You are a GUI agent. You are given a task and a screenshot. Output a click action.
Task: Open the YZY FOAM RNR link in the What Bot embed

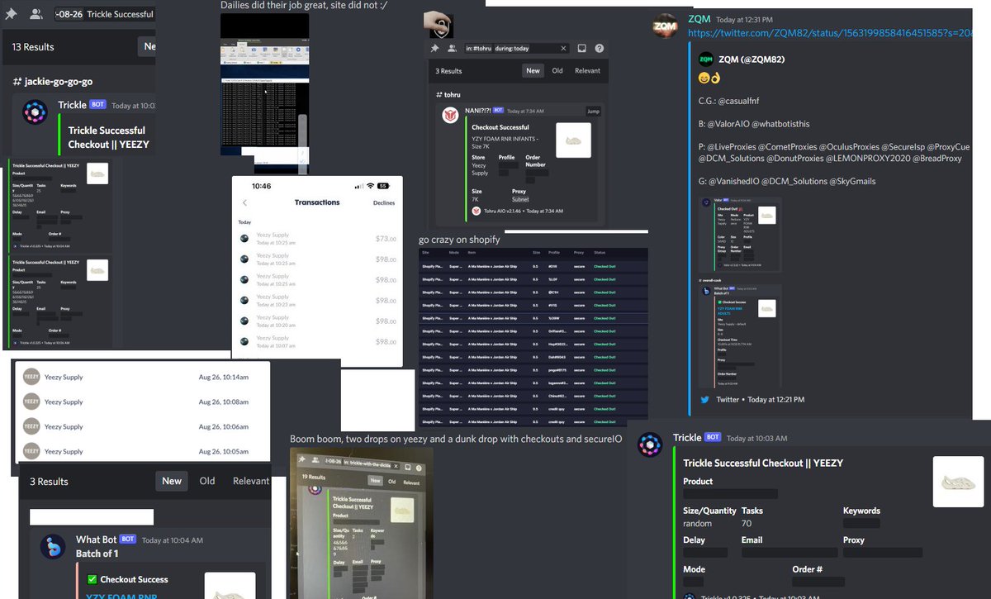click(x=121, y=595)
